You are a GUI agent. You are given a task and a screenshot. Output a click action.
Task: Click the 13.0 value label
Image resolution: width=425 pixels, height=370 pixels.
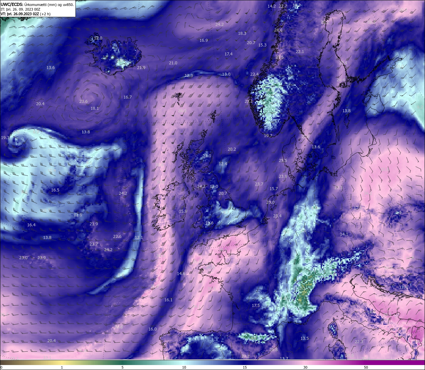tap(226, 74)
